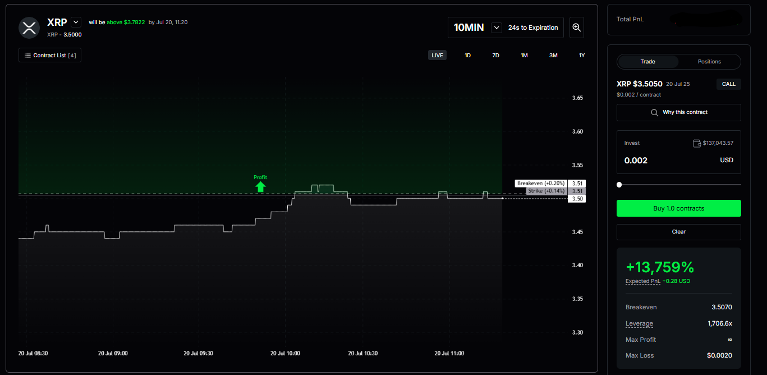Click the Breakeven 3.5070 value
The height and width of the screenshot is (375, 767).
pos(722,307)
